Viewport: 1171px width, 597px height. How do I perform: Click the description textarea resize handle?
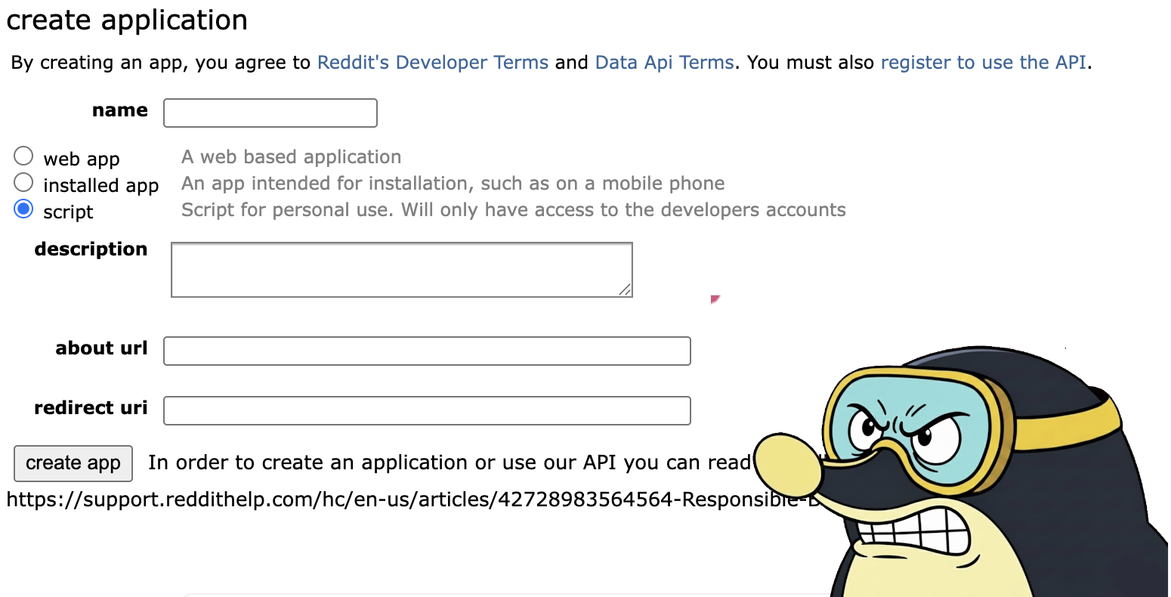coord(626,290)
